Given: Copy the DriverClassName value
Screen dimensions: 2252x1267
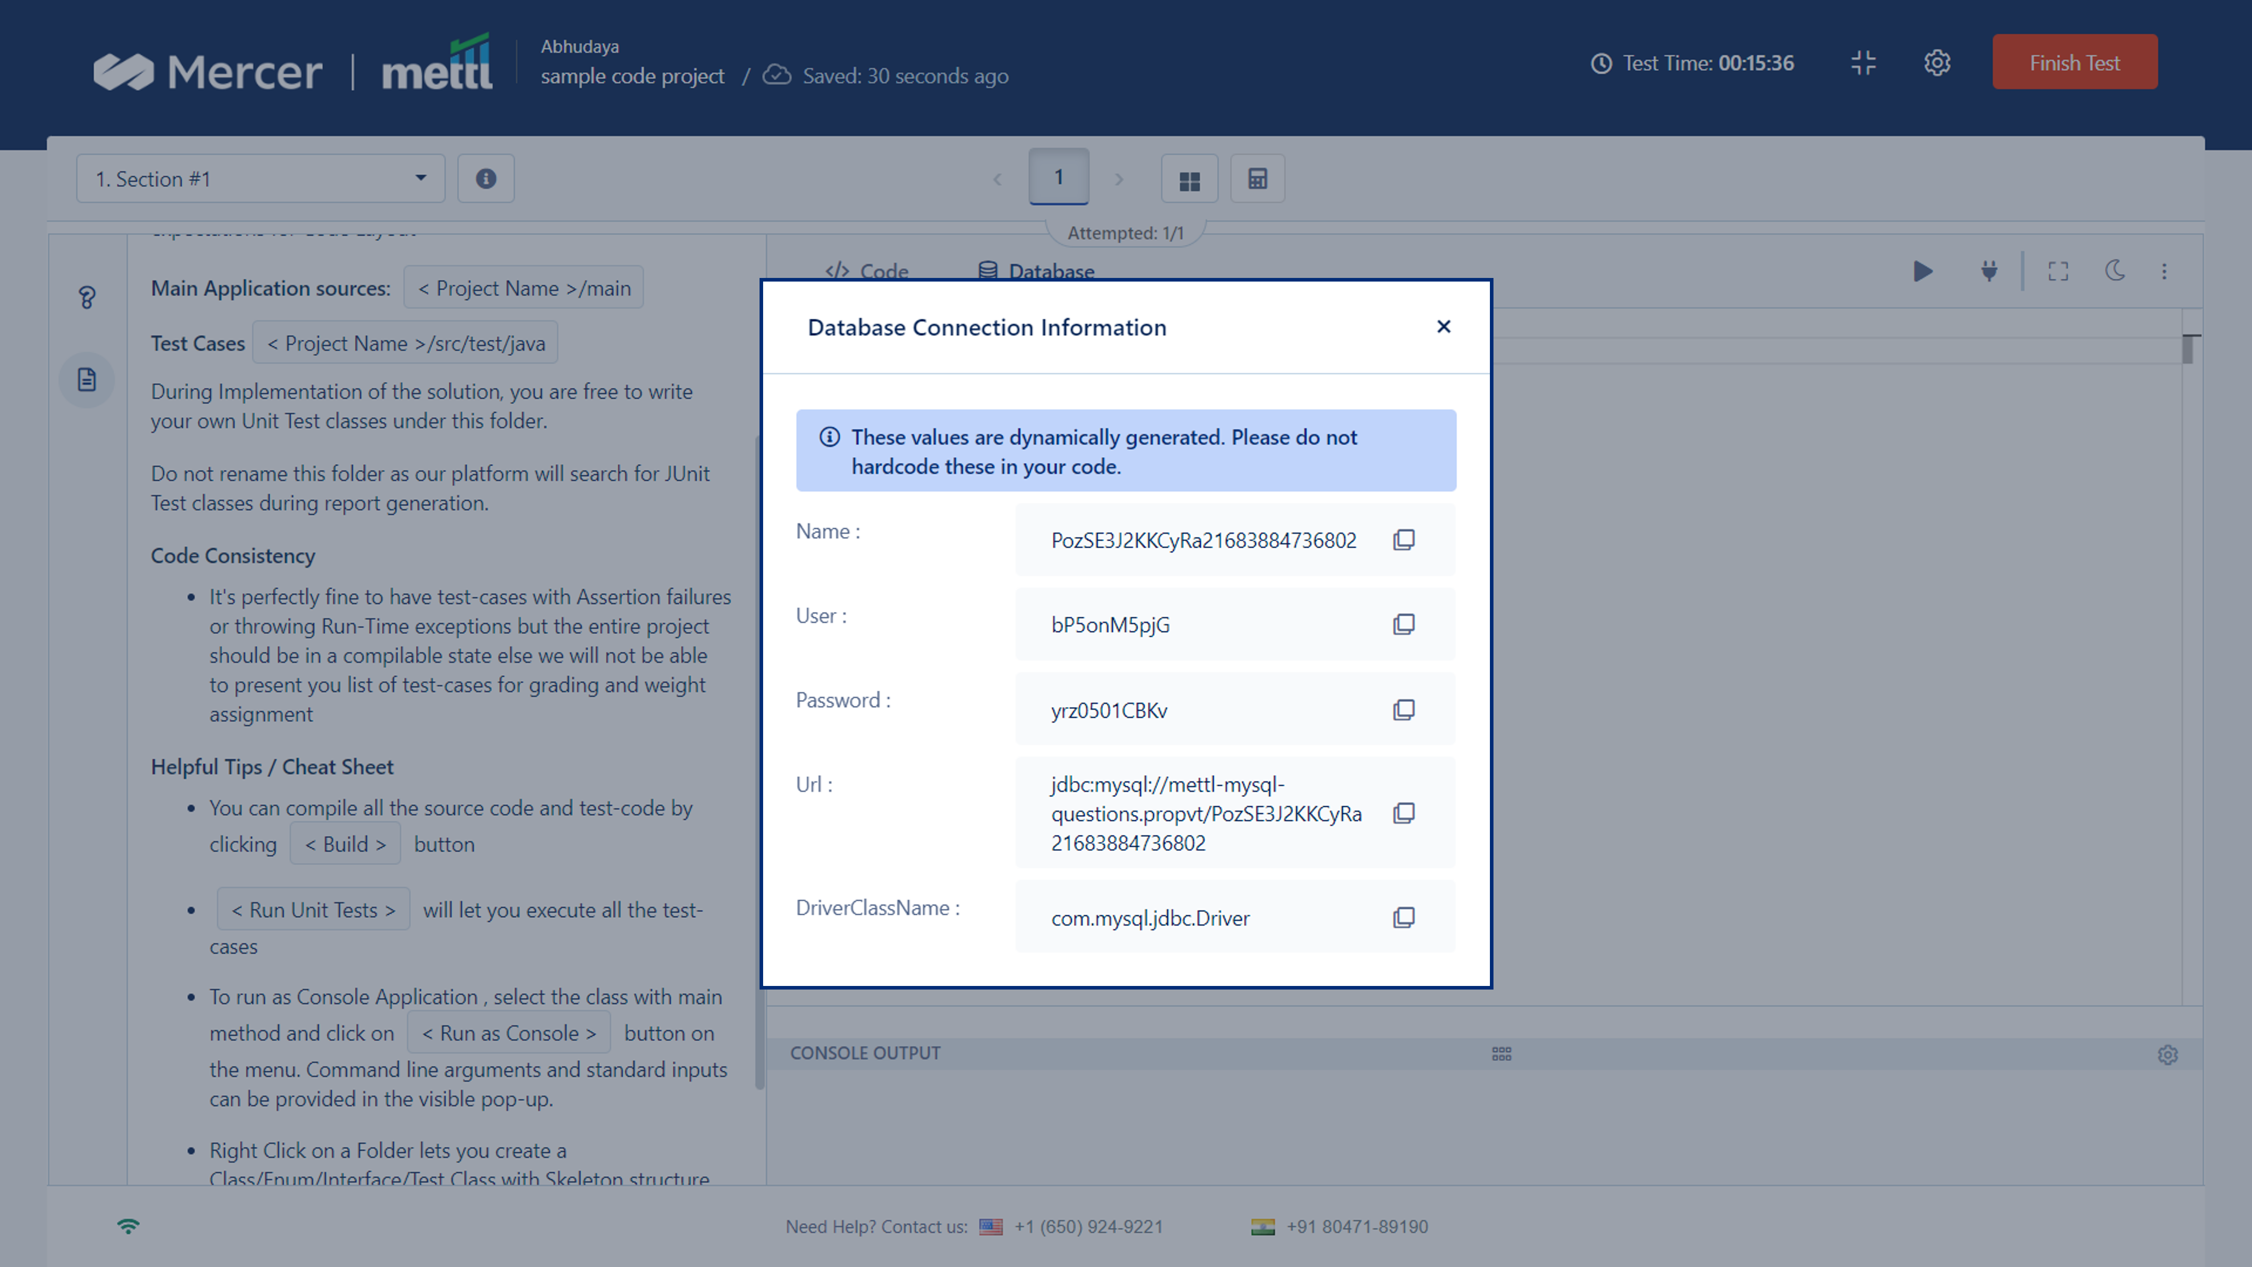Looking at the screenshot, I should pyautogui.click(x=1403, y=917).
